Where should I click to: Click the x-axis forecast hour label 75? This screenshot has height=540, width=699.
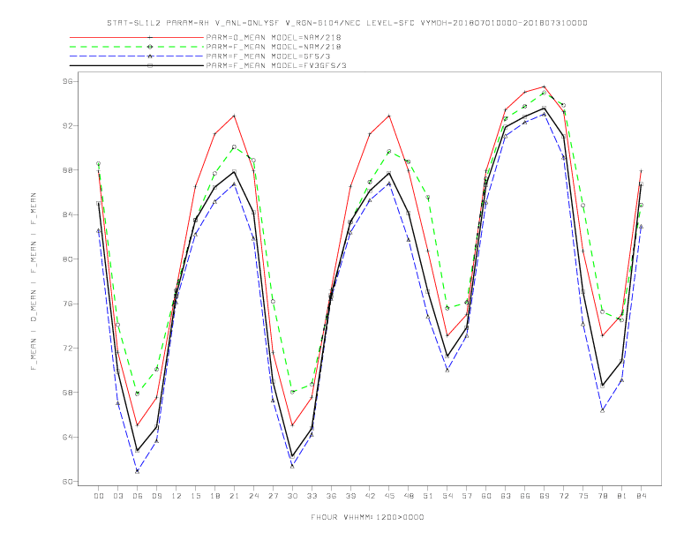click(583, 496)
